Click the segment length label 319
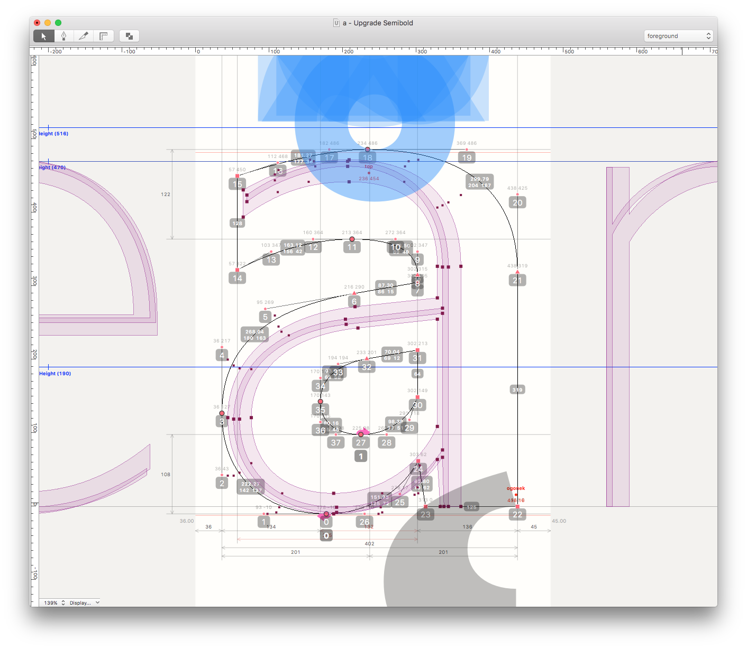The image size is (747, 649). pyautogui.click(x=517, y=390)
